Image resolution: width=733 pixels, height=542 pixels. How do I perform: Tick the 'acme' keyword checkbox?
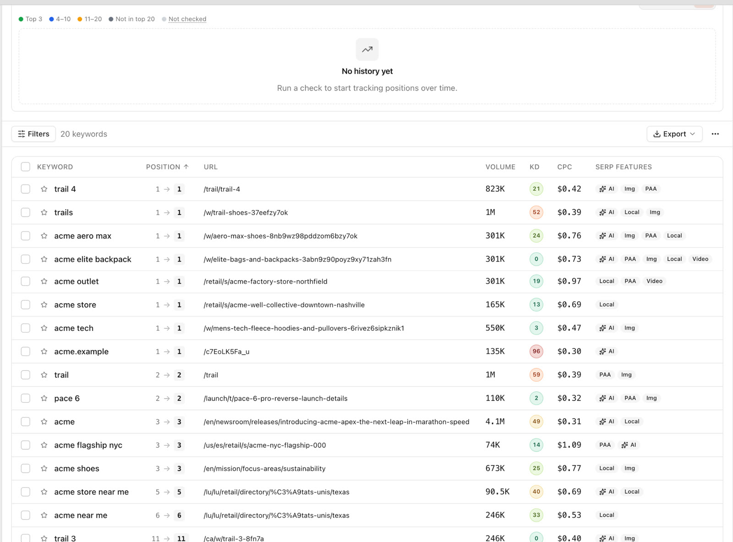26,422
